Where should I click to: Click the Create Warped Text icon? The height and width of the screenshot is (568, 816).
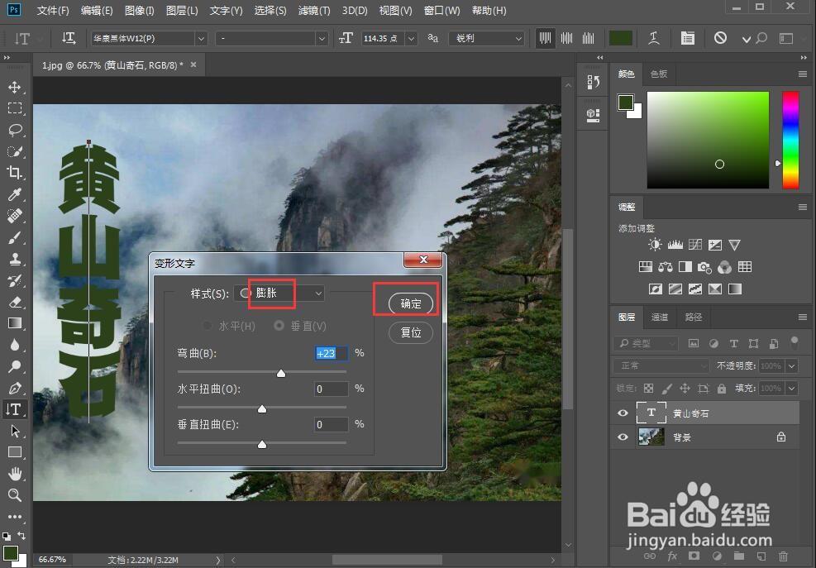click(x=654, y=38)
